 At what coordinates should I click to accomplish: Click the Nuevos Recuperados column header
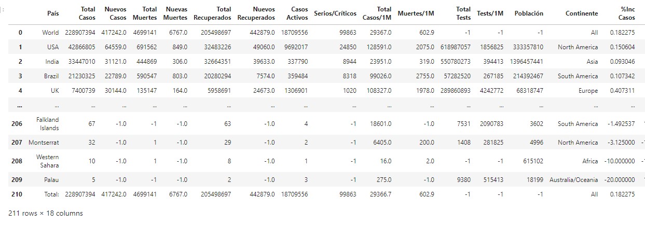tap(256, 13)
